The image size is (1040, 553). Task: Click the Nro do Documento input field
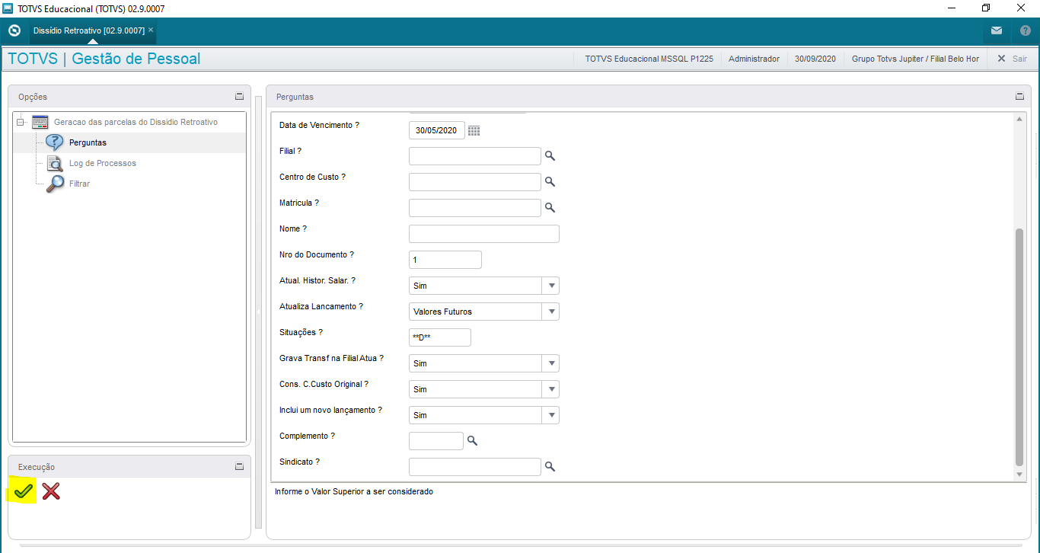[x=445, y=260]
